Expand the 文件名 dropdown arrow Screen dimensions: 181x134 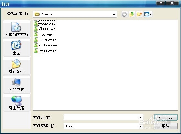point(140,117)
